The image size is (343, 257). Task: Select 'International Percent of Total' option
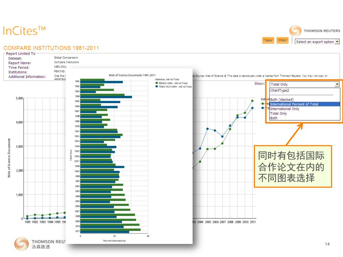(x=304, y=104)
